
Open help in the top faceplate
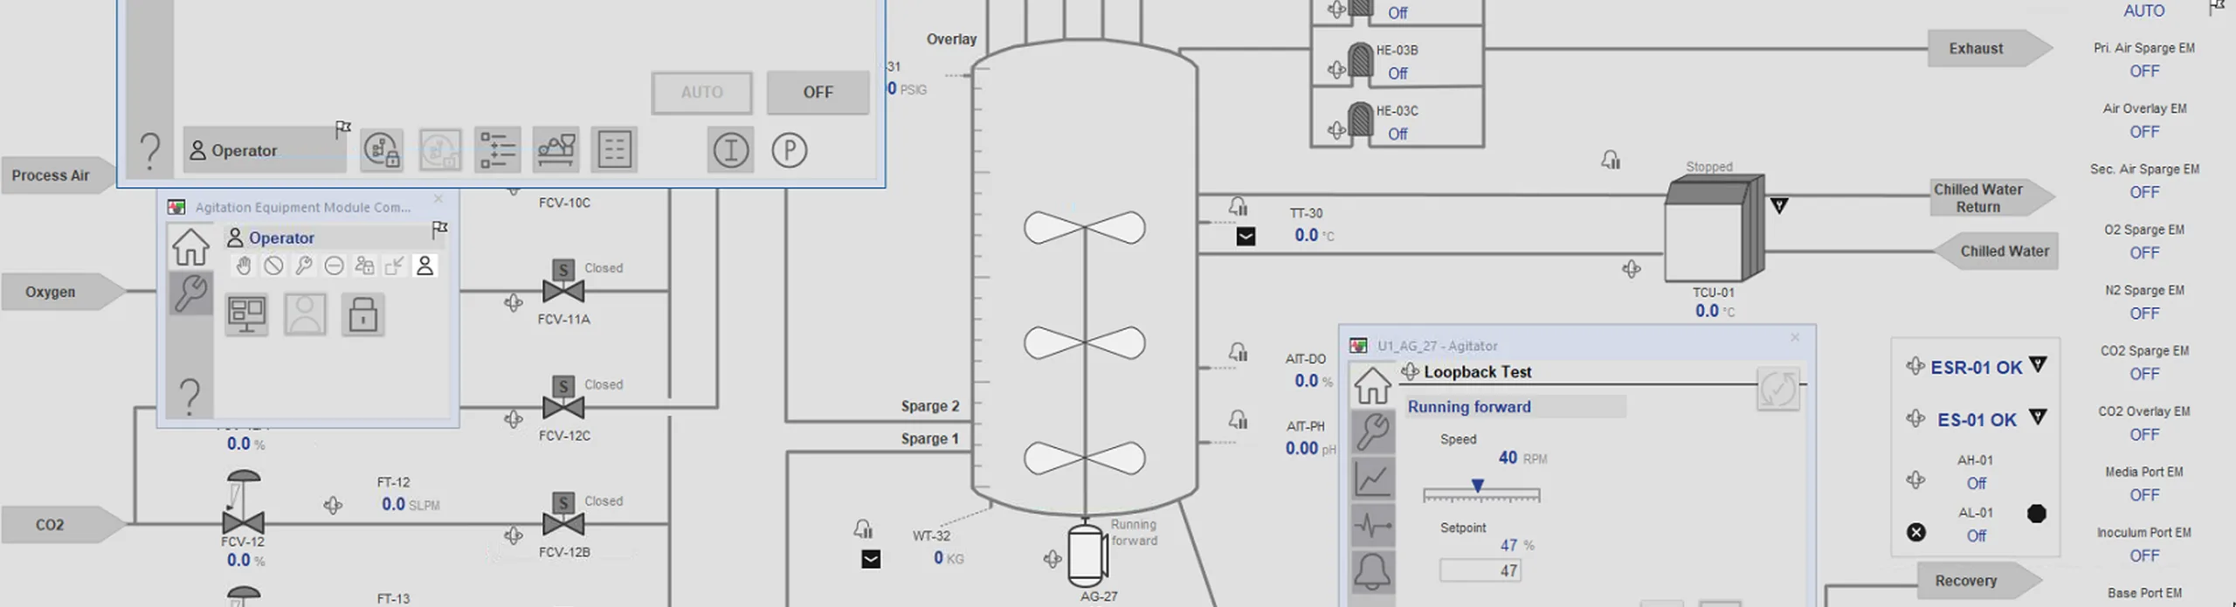tap(150, 150)
